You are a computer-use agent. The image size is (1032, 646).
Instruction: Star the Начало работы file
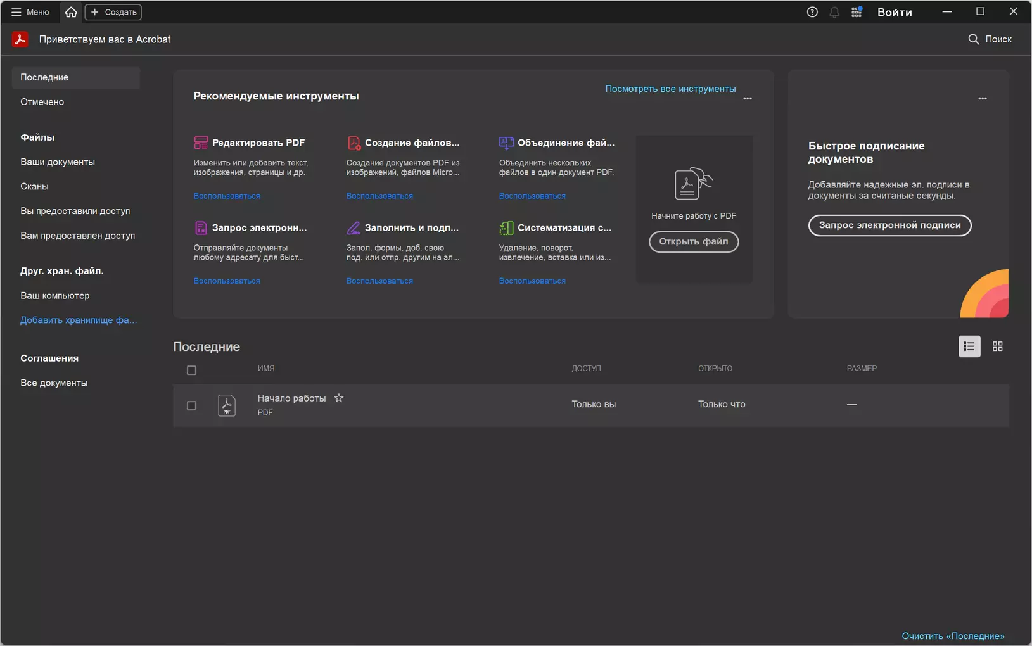pyautogui.click(x=339, y=398)
